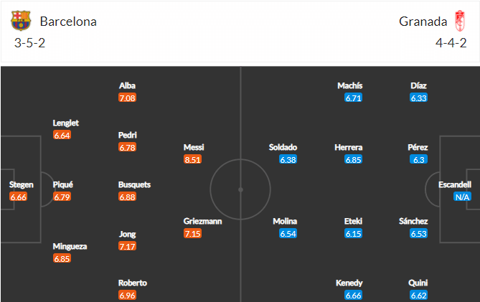Viewport: 480px width, 302px height.
Task: Open player Busquets on the pitch
Action: 134,184
